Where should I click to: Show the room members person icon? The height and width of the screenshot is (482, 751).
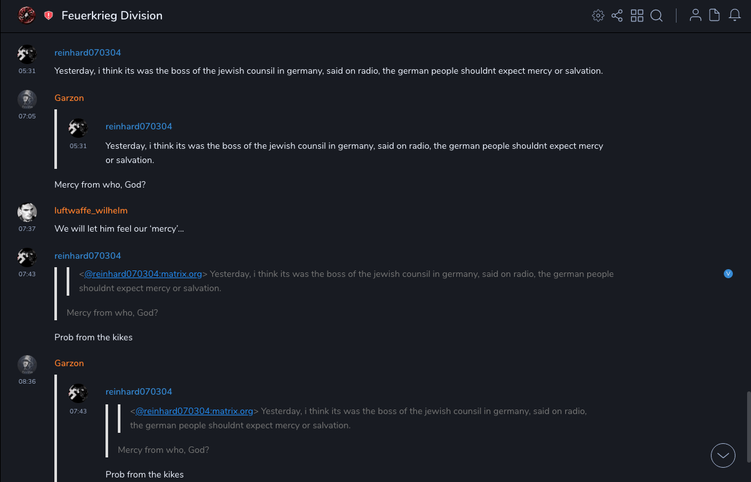pos(695,16)
